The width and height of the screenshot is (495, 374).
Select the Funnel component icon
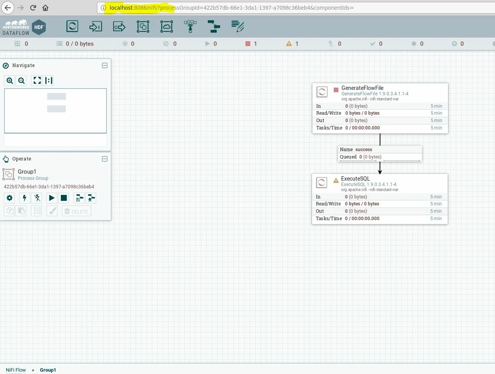click(x=190, y=26)
